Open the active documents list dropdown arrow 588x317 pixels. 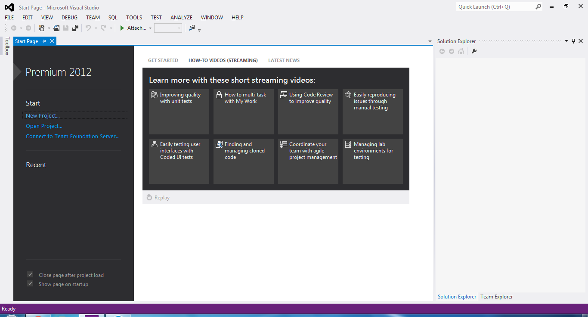[x=430, y=42]
